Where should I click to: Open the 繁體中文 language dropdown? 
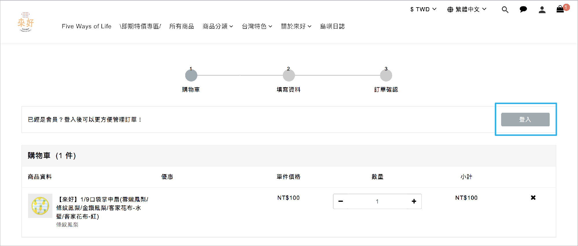467,10
